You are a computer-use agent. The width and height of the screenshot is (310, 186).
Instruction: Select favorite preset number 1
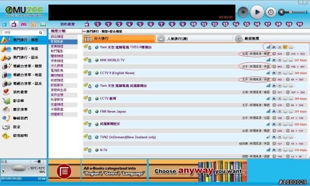pyautogui.click(x=98, y=24)
